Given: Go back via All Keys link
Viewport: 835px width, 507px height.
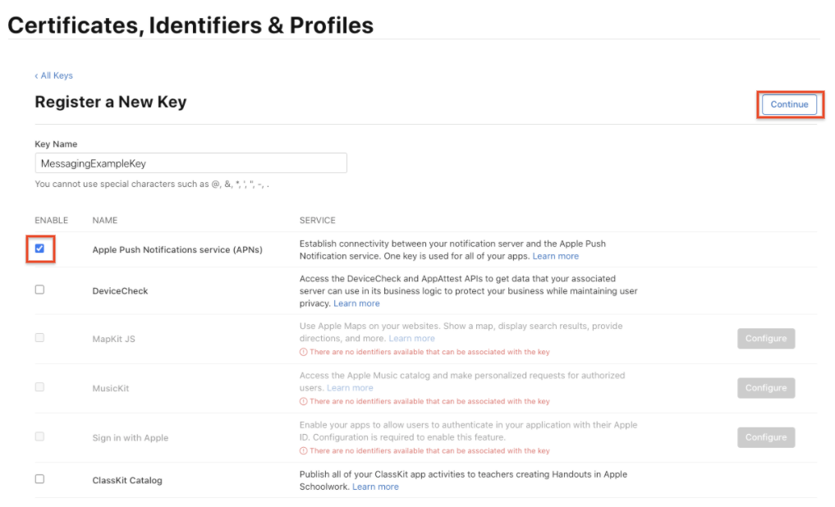Looking at the screenshot, I should (x=54, y=75).
